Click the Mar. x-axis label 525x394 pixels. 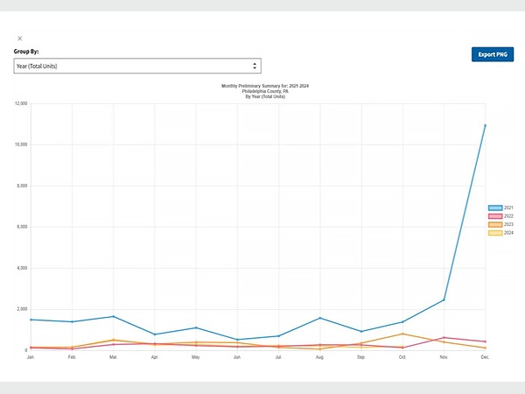(114, 357)
